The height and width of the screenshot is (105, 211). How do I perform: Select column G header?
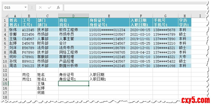tap(165, 16)
